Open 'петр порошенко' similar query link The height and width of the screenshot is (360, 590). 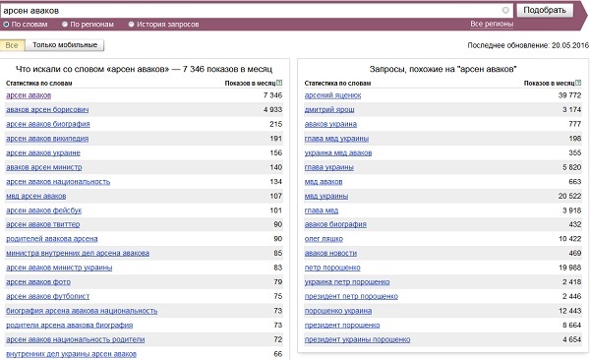pos(332,269)
